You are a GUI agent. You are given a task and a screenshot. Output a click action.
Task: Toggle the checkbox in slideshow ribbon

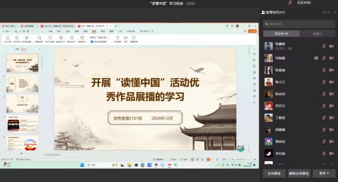coord(92,42)
